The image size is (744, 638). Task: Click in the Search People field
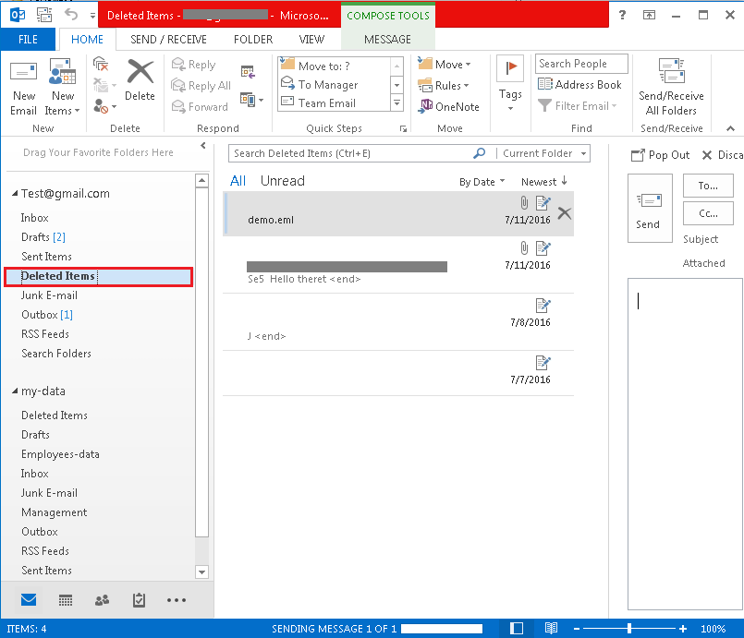(x=581, y=64)
